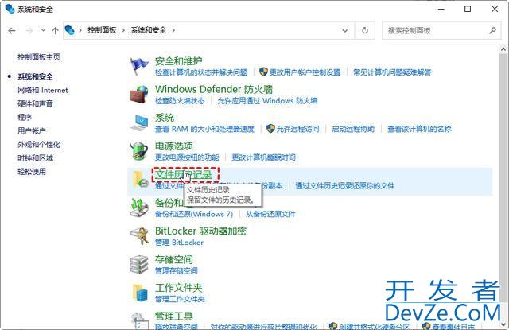
Task: Click 常见计算机问题疑难解答 link
Action: (392, 72)
